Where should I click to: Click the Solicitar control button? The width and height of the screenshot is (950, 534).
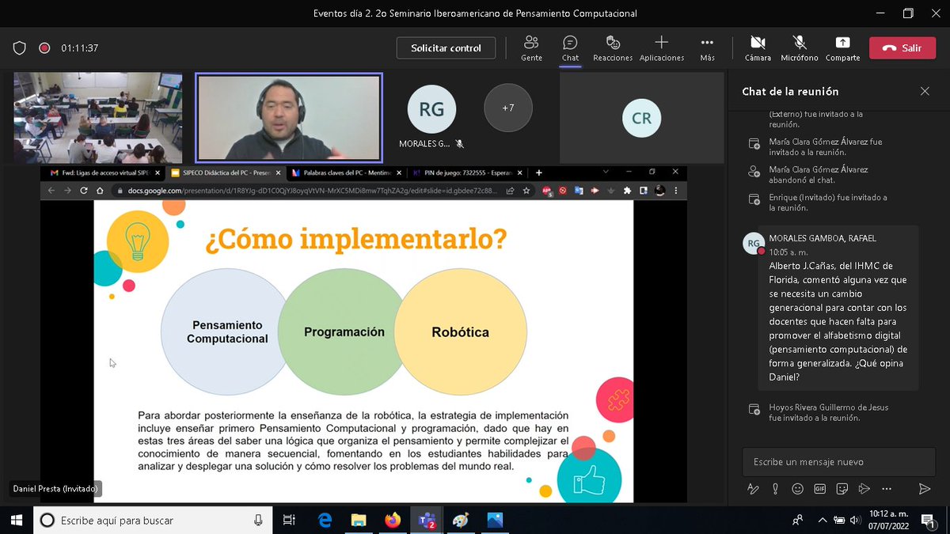(446, 48)
